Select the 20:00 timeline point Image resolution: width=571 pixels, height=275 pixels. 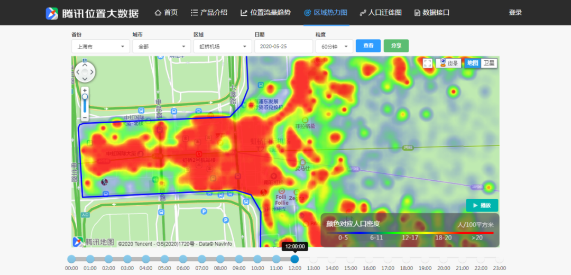(x=444, y=259)
